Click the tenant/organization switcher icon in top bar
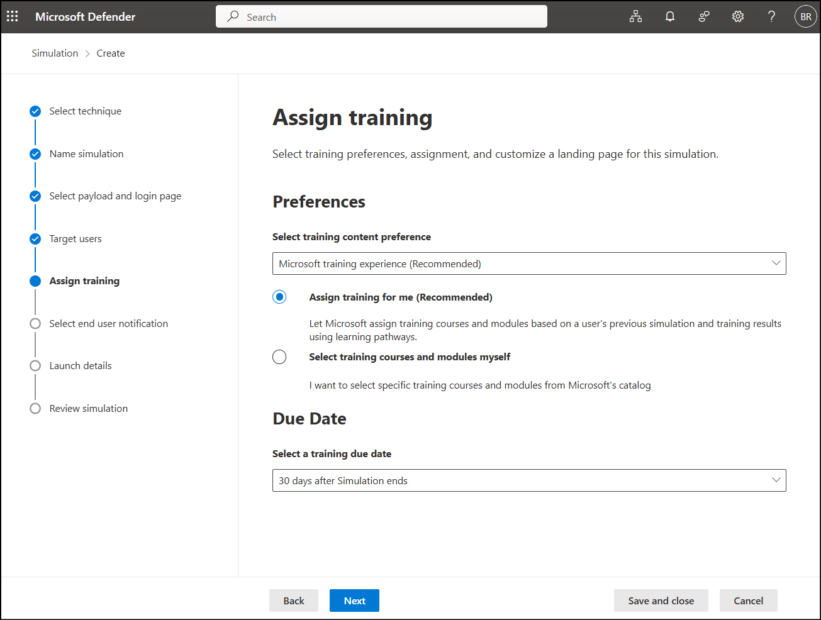This screenshot has height=620, width=821. point(635,16)
